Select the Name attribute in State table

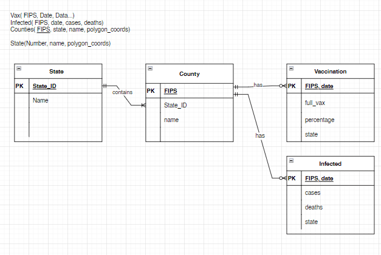(x=40, y=100)
